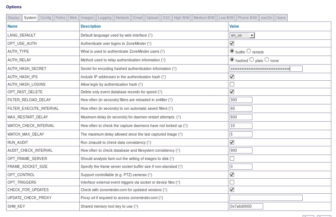Viewport: 336px width, 217px height.
Task: Switch to the Phone B/W tab
Action: [247, 18]
